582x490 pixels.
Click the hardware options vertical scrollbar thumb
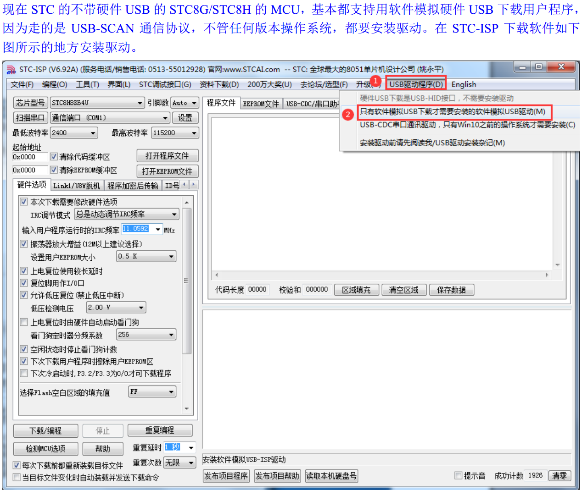(186, 281)
